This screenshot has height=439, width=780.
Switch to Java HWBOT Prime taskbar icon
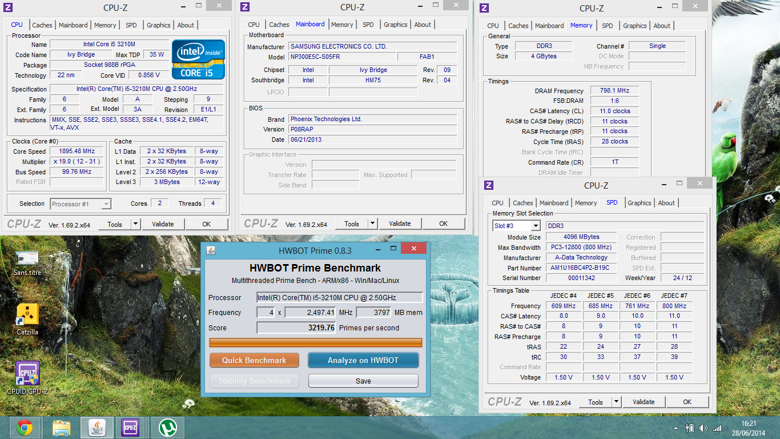click(x=97, y=428)
